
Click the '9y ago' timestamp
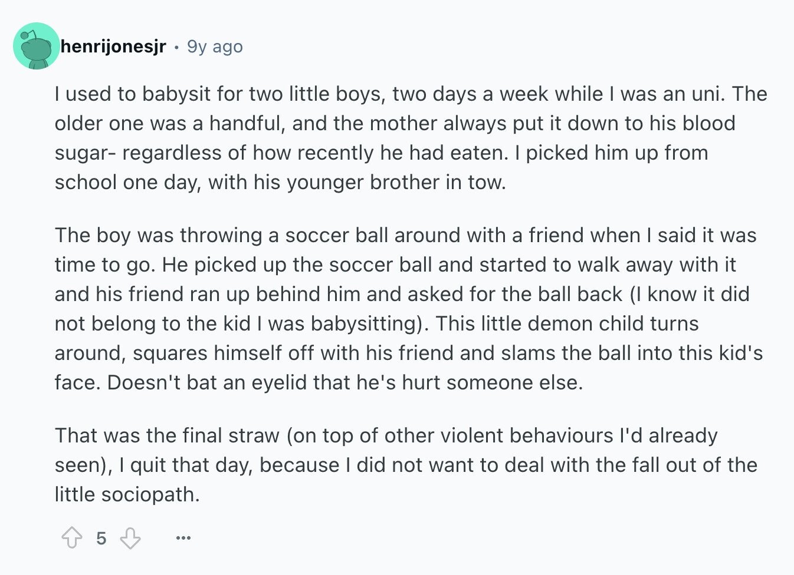pyautogui.click(x=215, y=46)
